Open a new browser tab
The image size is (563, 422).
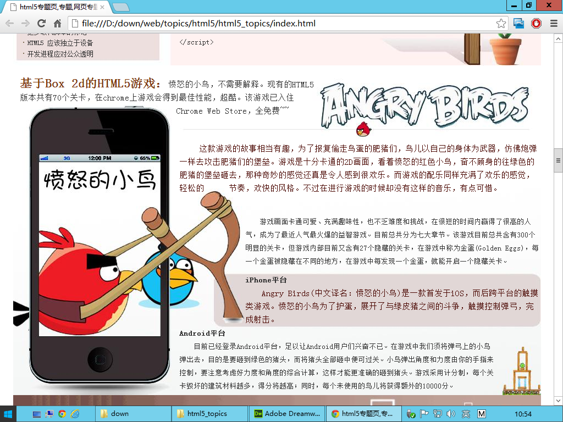(120, 7)
